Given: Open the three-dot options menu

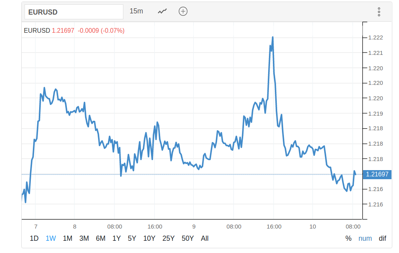Looking at the screenshot, I should (x=379, y=12).
